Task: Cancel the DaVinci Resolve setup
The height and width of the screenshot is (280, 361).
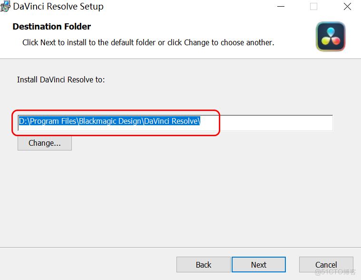Action: point(326,265)
